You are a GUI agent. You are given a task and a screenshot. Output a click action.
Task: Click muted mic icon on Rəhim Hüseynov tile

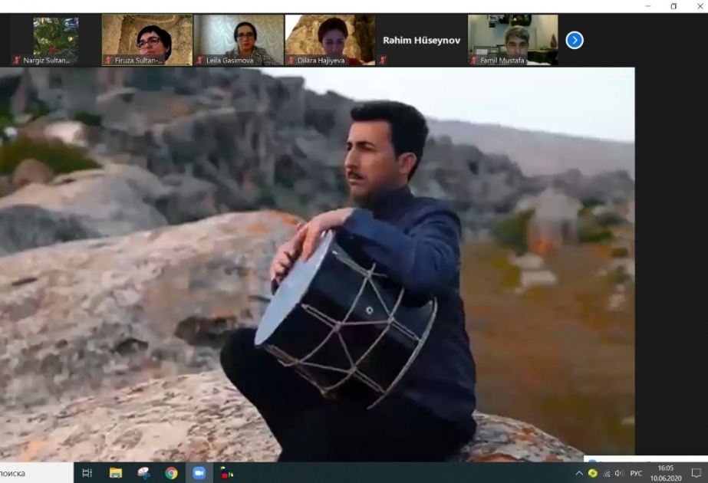coord(383,60)
